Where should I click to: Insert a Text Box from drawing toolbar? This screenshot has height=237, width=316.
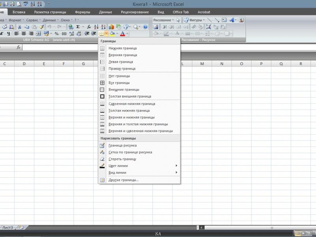pyautogui.click(x=224, y=20)
